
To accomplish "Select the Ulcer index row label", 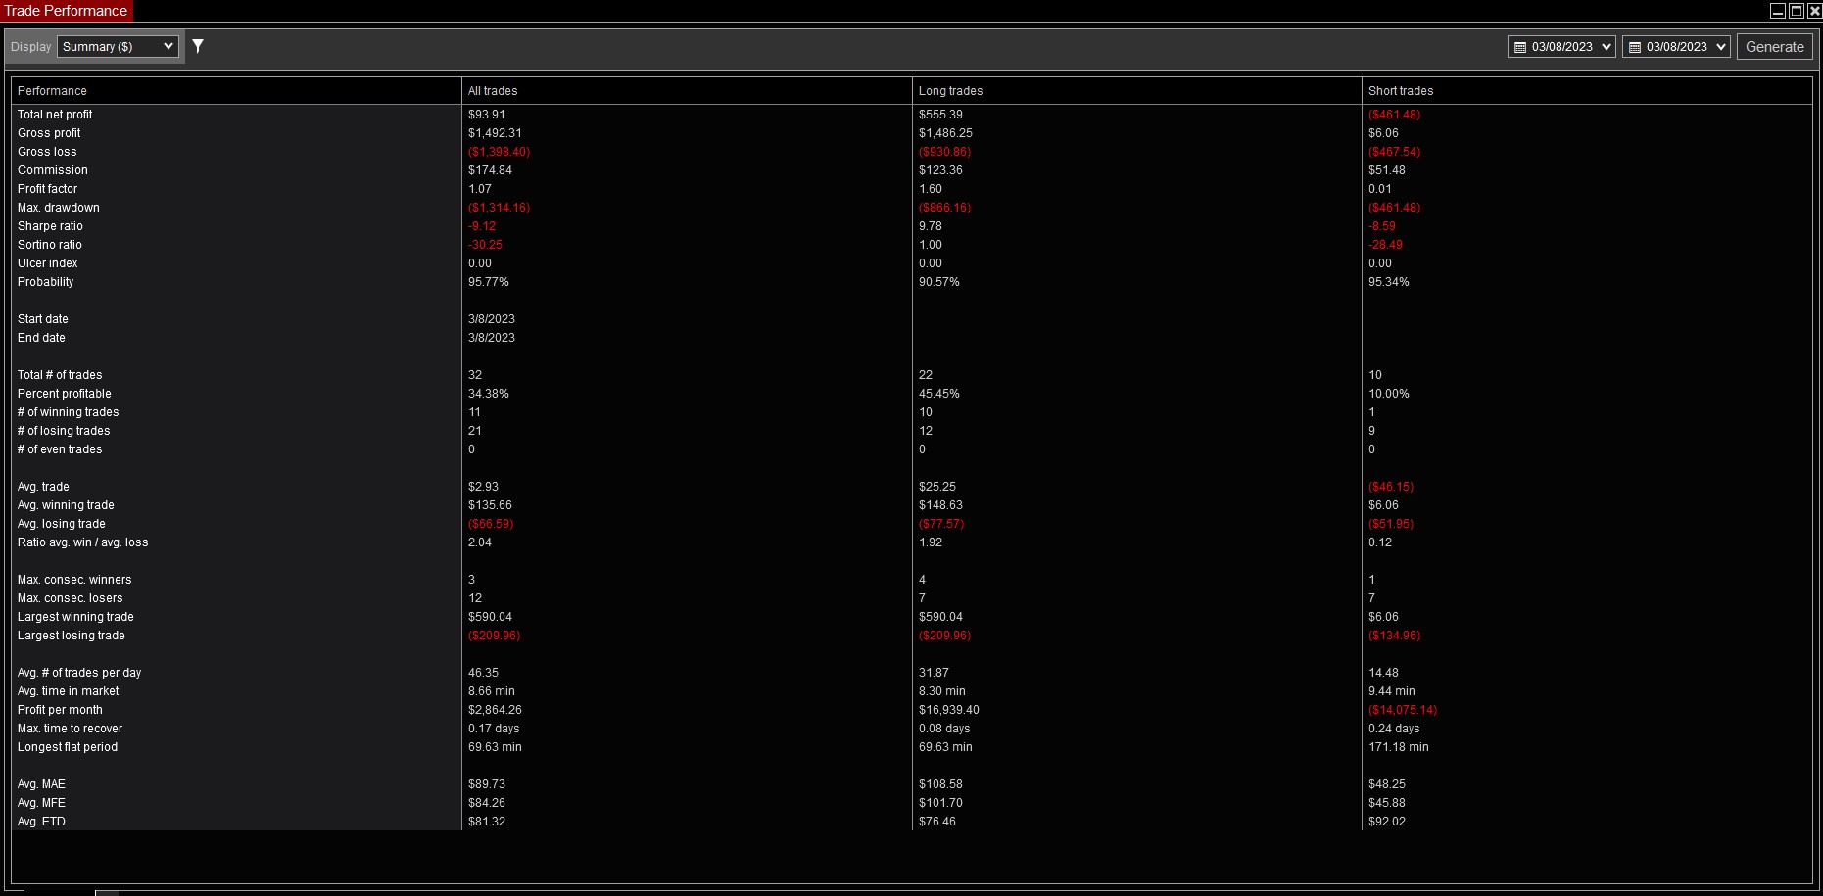I will tap(47, 263).
